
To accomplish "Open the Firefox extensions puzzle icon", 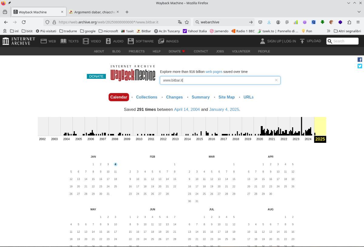I will pos(349,22).
